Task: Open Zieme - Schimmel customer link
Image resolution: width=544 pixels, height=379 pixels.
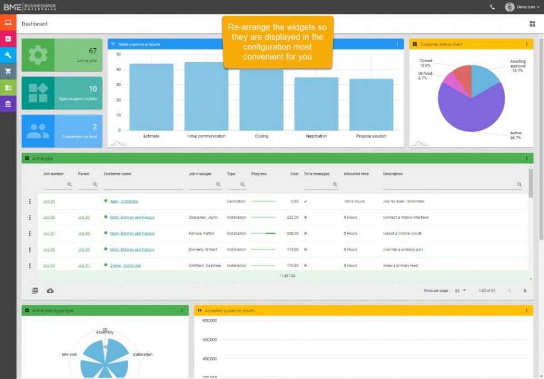Action: pyautogui.click(x=125, y=266)
